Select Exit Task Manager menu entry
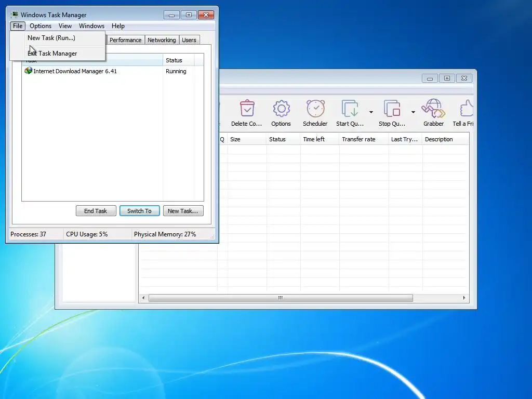This screenshot has width=532, height=399. tap(58, 54)
